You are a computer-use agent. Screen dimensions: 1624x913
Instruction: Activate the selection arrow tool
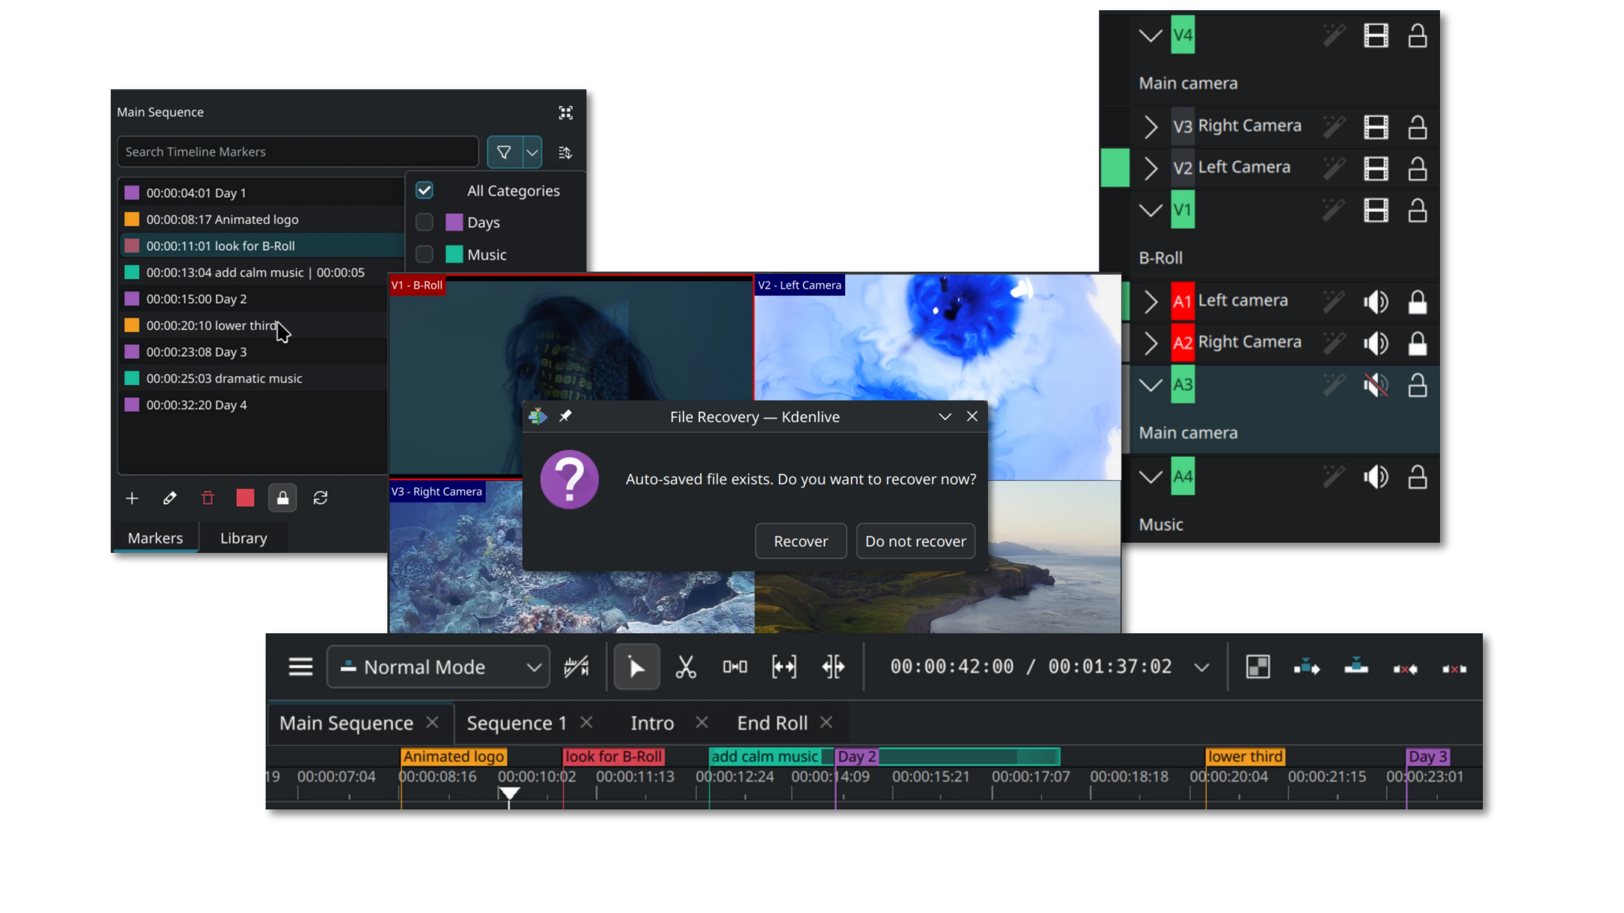click(x=636, y=667)
